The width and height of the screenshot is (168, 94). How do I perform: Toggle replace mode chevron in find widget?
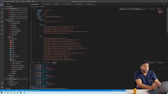(x=119, y=9)
